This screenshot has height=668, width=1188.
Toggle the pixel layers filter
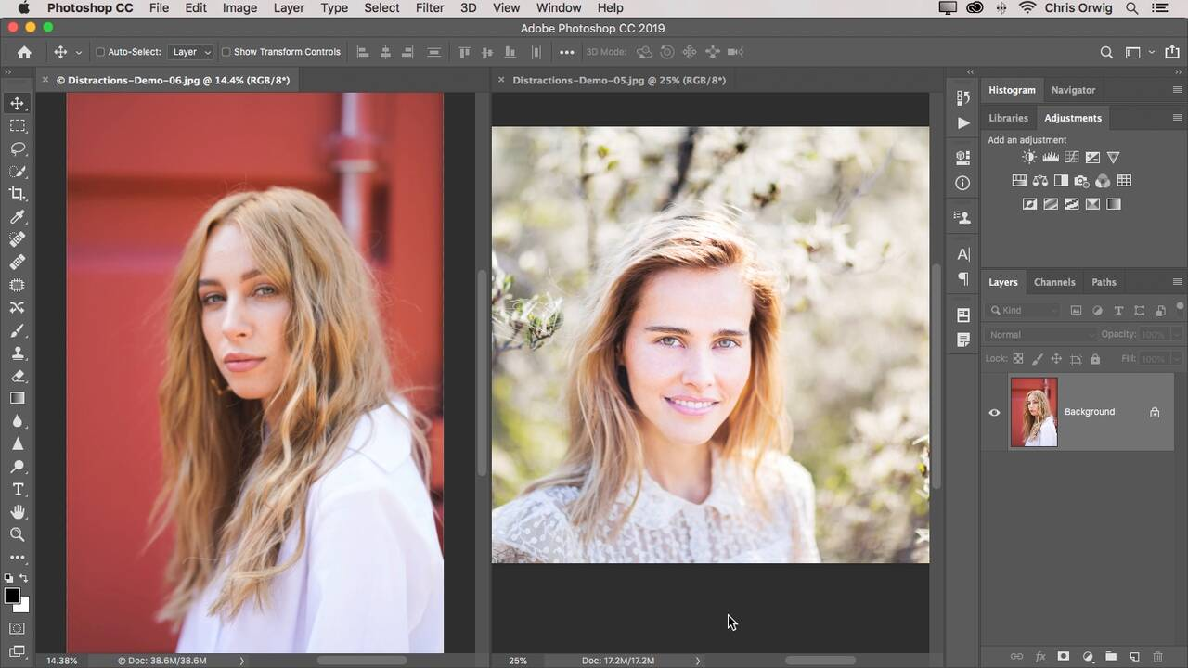pos(1077,311)
